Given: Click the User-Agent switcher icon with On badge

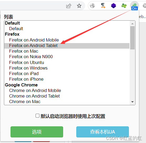Looking at the screenshot, I should 134,6.
